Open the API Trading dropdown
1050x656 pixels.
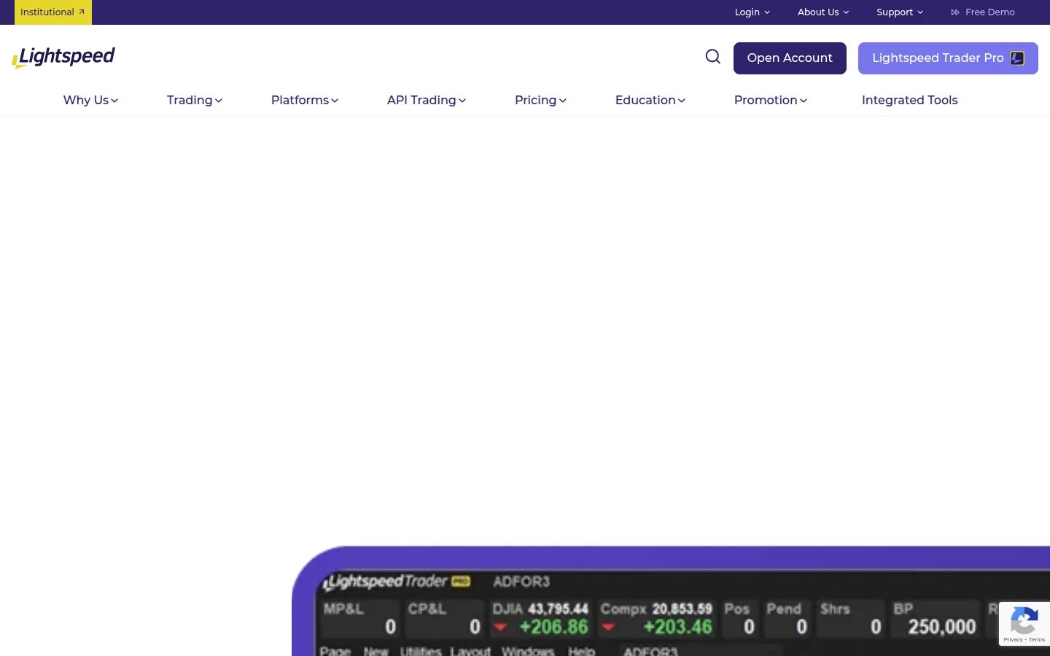coord(426,101)
